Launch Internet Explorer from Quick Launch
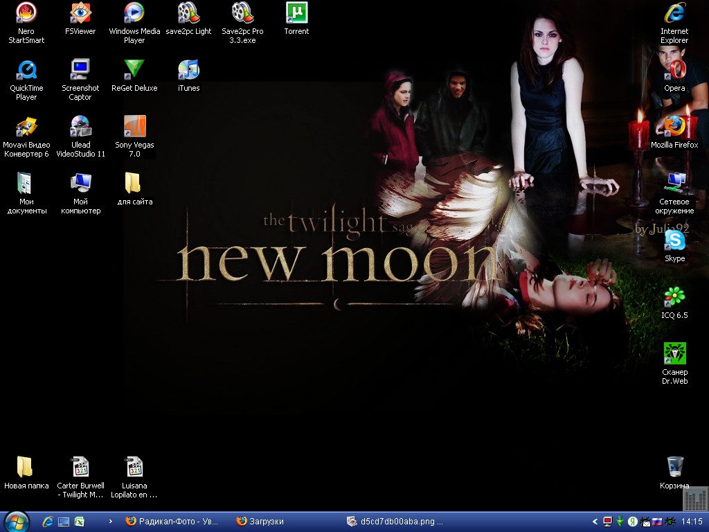Image resolution: width=709 pixels, height=532 pixels. [x=48, y=522]
